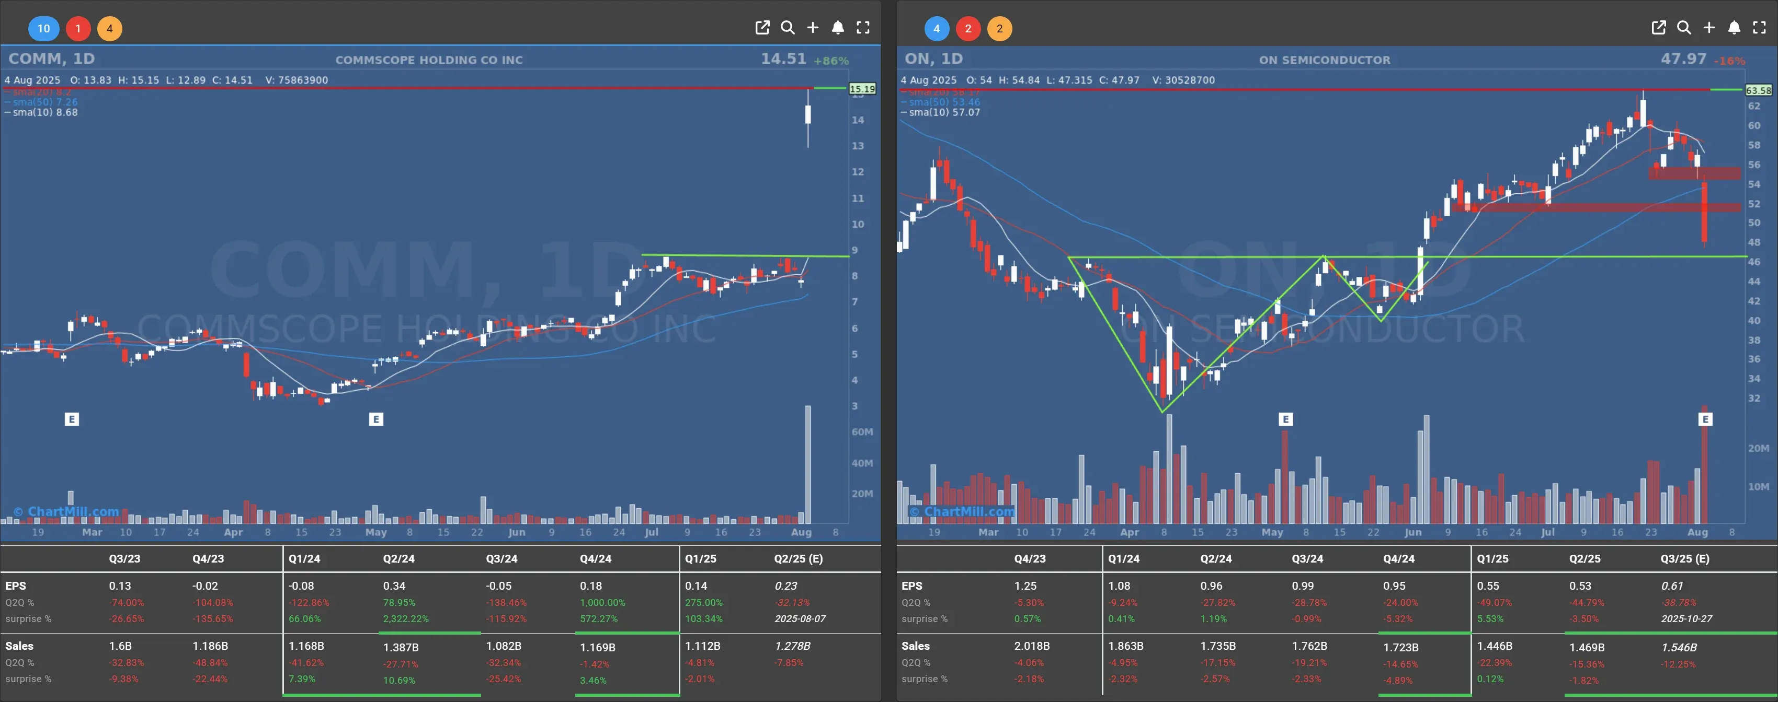Click Q3/25 (E) column header in ON table
1778x702 pixels.
click(1685, 558)
